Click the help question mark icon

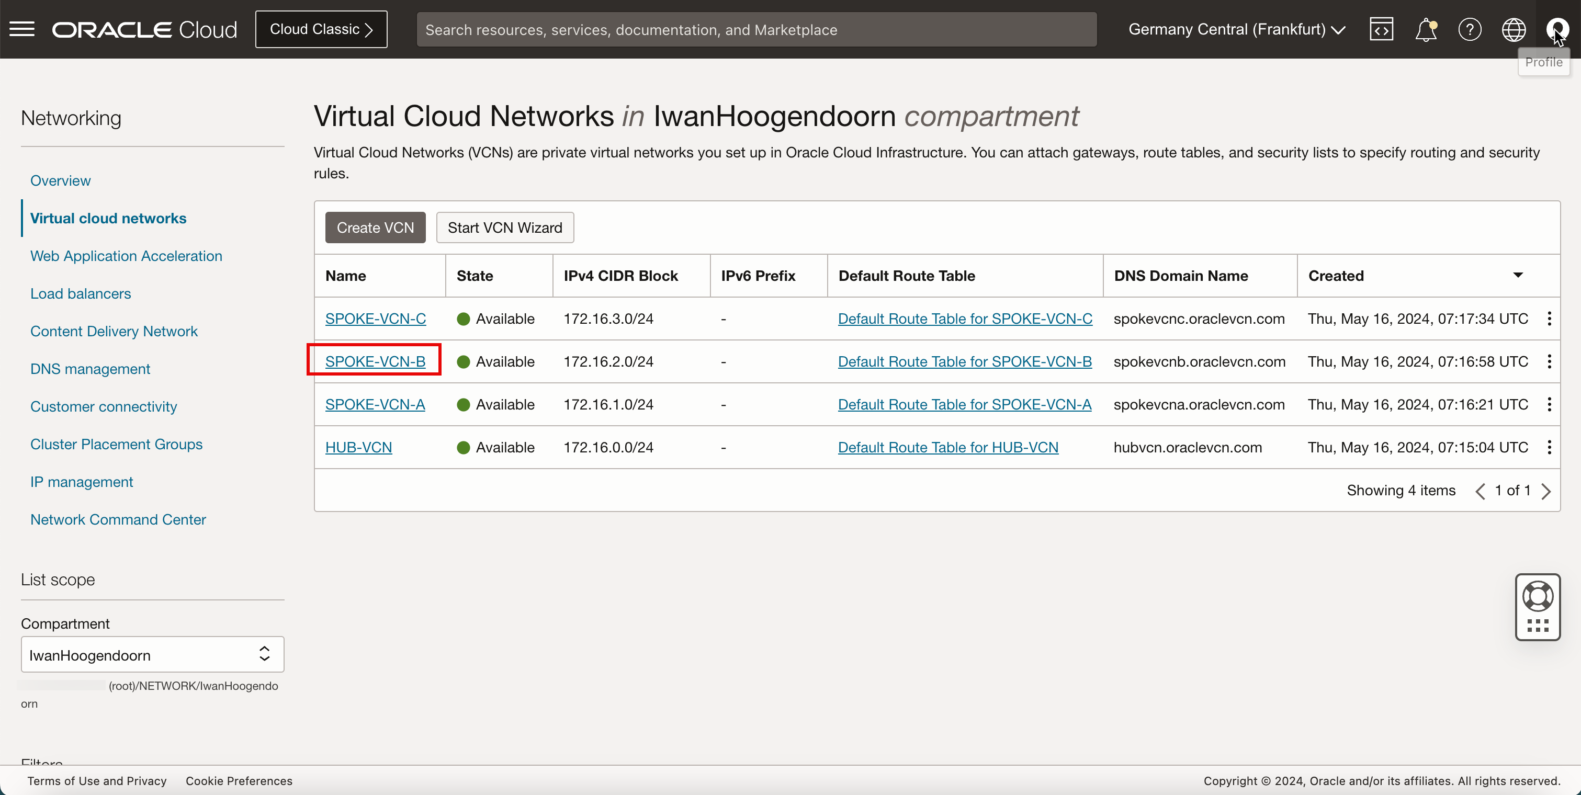1470,29
